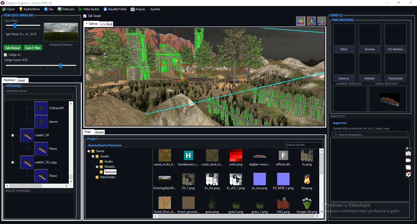This screenshot has height=224, width=417.
Task: Collapse the castle1_39 hierarchy node
Action: (13, 135)
